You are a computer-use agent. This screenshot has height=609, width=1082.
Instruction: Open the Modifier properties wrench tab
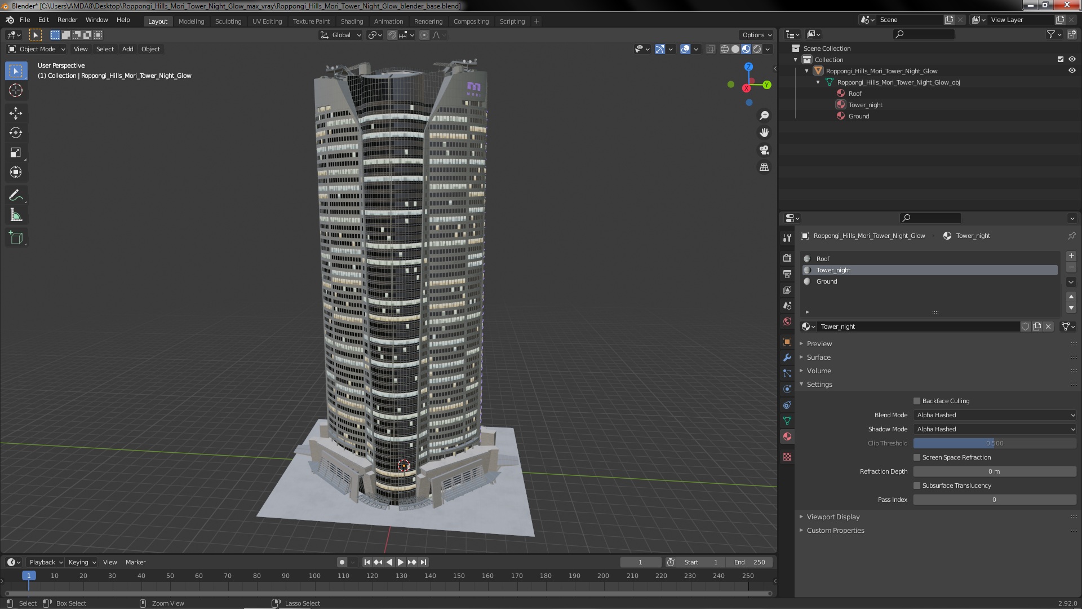[787, 358]
